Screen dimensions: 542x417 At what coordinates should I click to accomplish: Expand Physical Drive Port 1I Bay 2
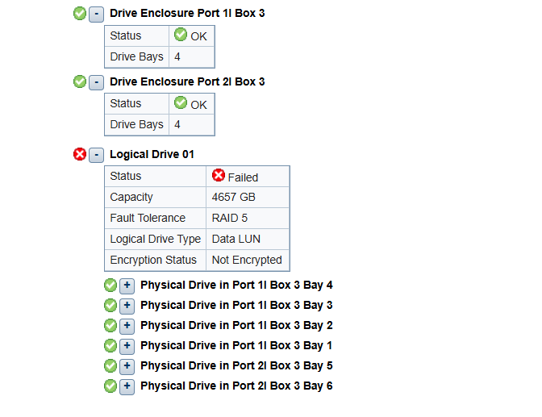[127, 325]
